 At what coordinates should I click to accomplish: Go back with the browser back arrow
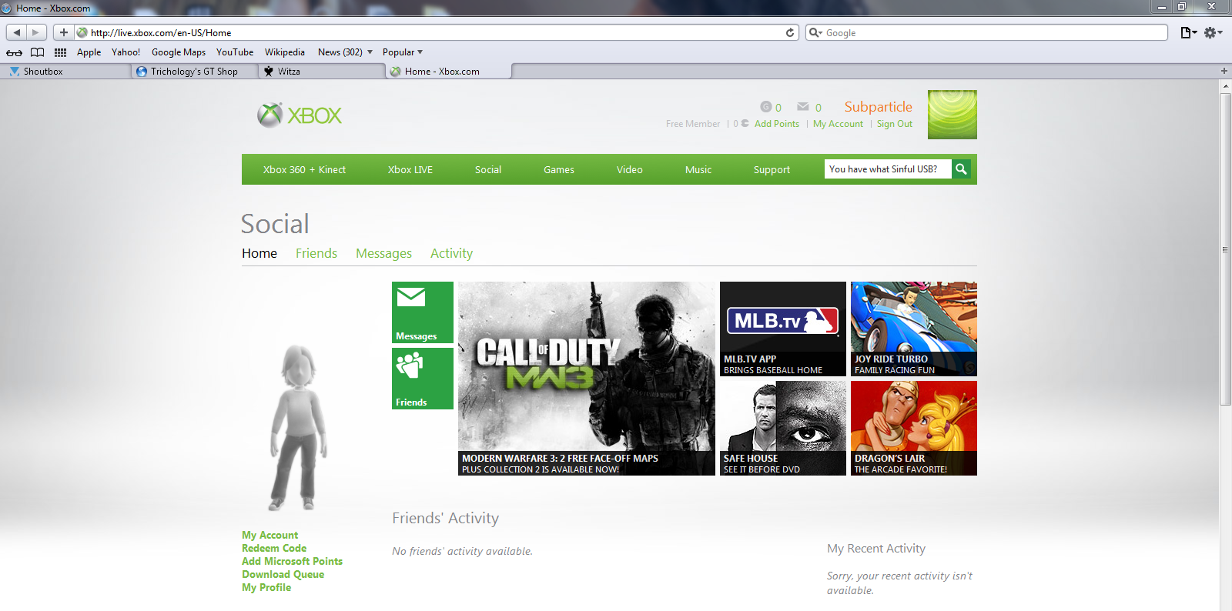coord(17,32)
